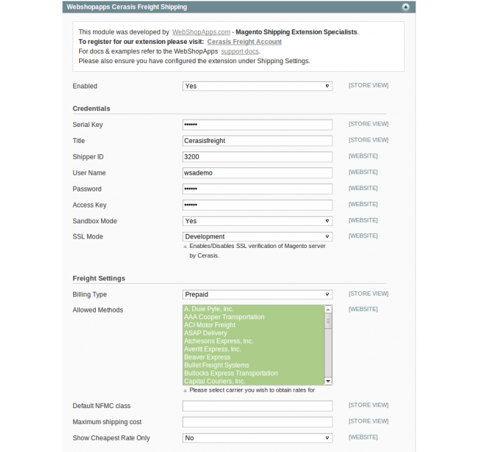The height and width of the screenshot is (452, 482).
Task: Click the Title field containing Cerasisfreight
Action: 257,141
